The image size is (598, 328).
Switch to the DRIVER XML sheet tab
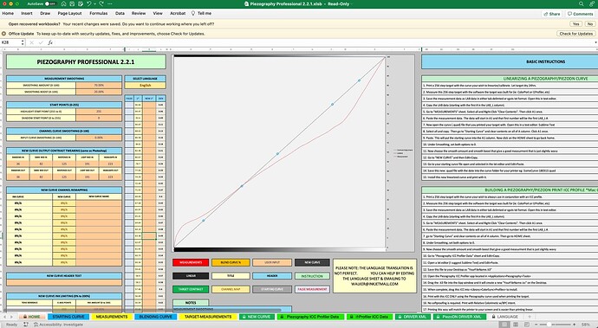tap(413, 317)
